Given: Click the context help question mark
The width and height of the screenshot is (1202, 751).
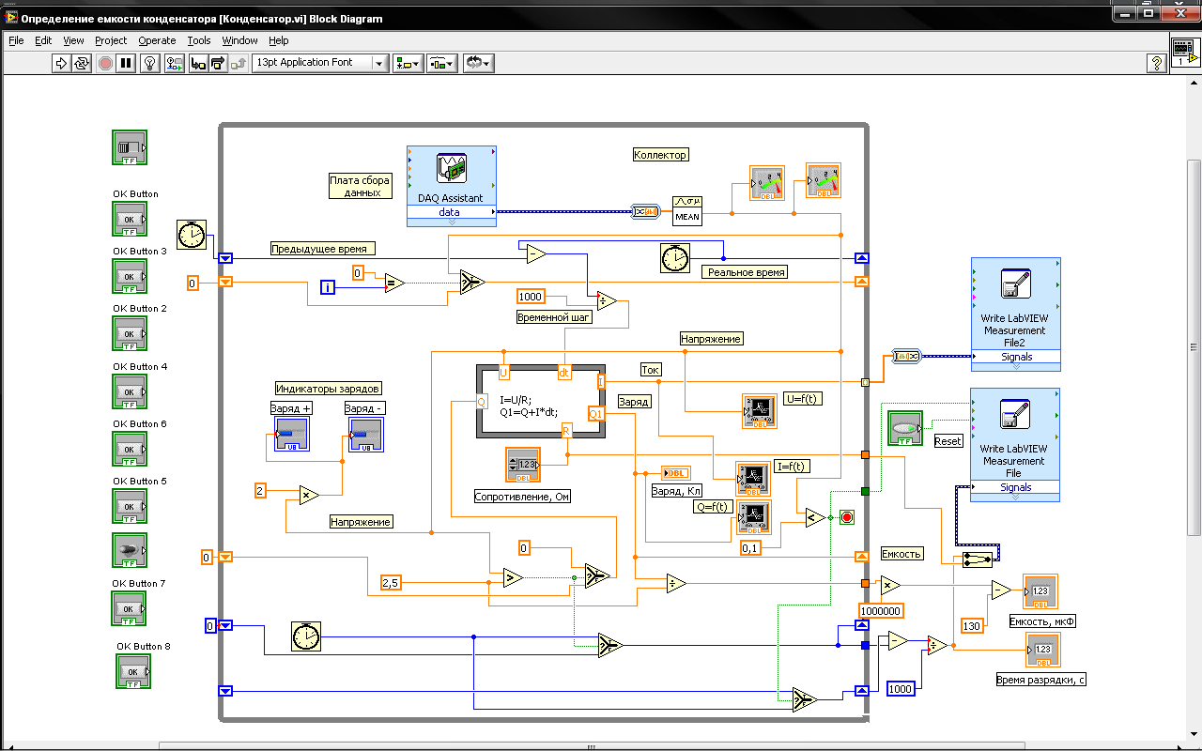Looking at the screenshot, I should coord(1157,63).
